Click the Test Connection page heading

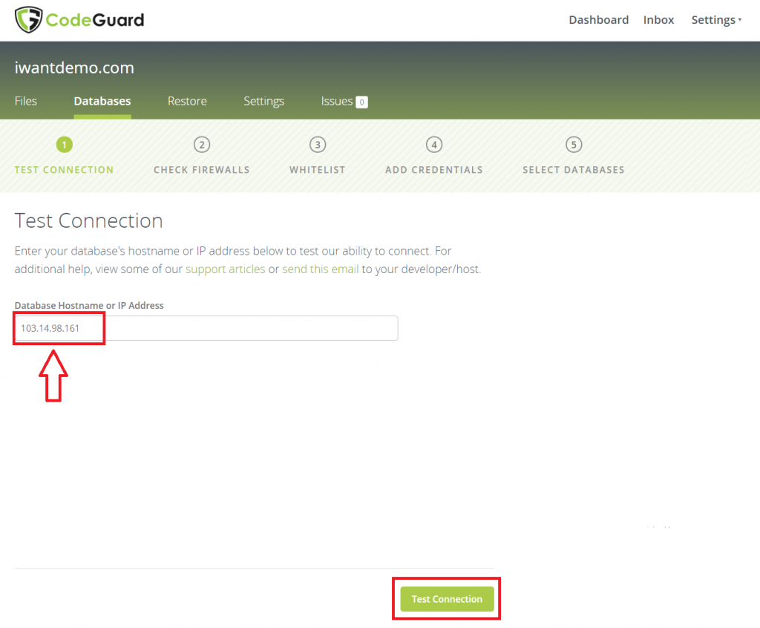click(89, 220)
